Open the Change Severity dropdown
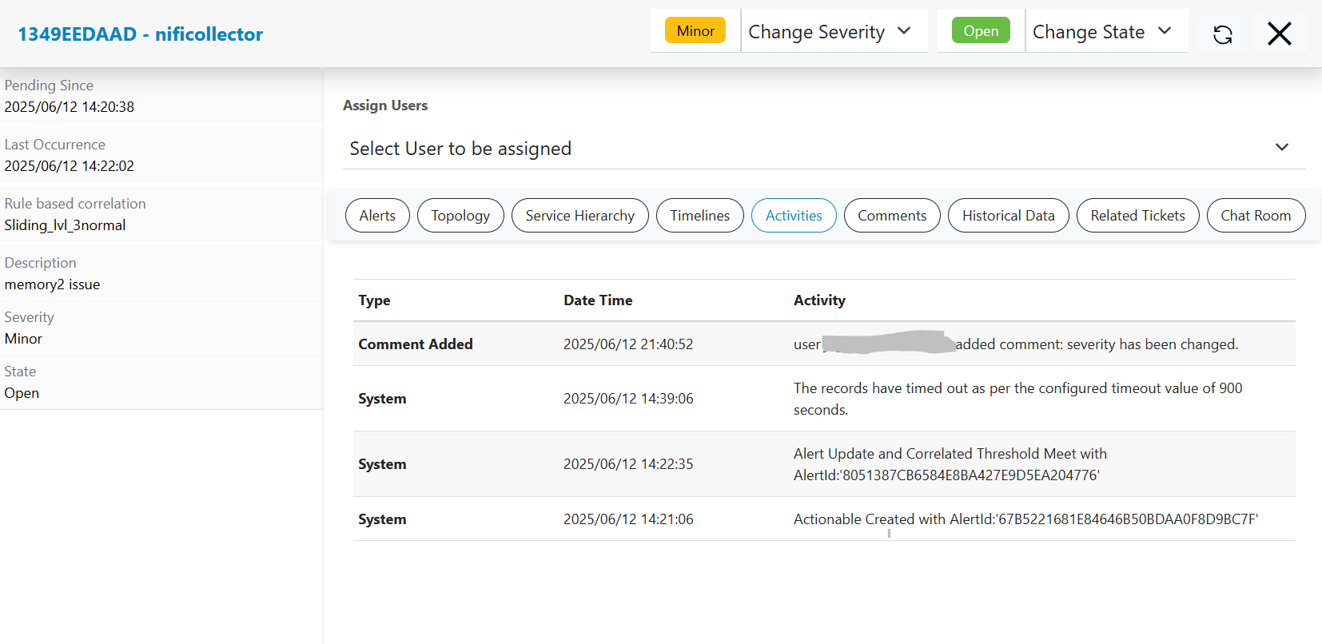The width and height of the screenshot is (1322, 644). (830, 32)
